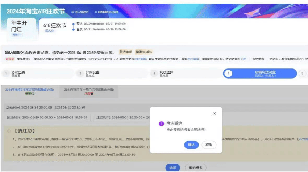Screen dimensions: 308x172
Task: Click the 正式时间 2024-05-31 field
Action: click(x=122, y=117)
